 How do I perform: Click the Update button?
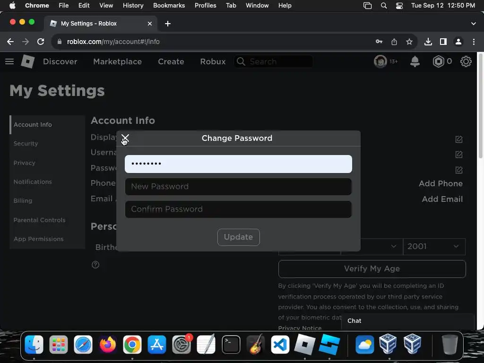[238, 237]
